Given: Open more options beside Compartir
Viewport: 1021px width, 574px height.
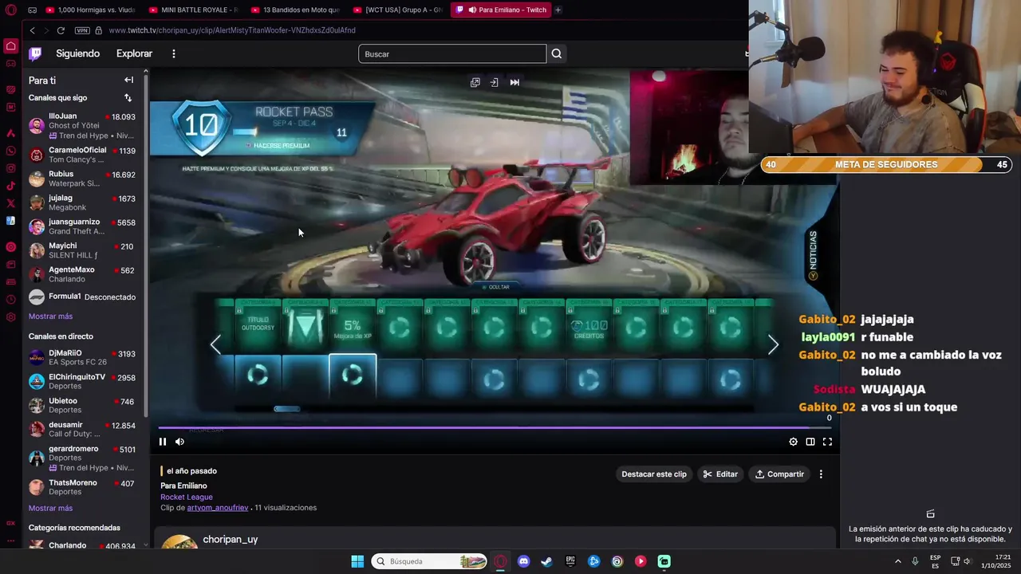Looking at the screenshot, I should pos(821,474).
